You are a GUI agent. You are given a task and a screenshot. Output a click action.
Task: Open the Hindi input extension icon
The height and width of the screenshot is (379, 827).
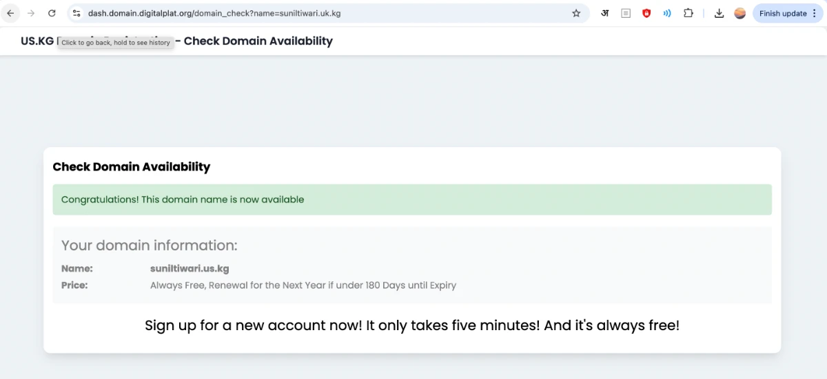pos(604,13)
